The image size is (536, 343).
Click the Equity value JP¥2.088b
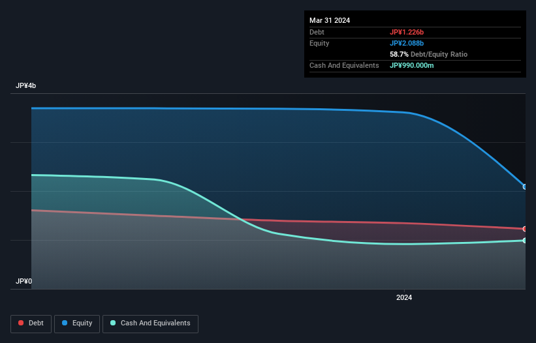407,43
